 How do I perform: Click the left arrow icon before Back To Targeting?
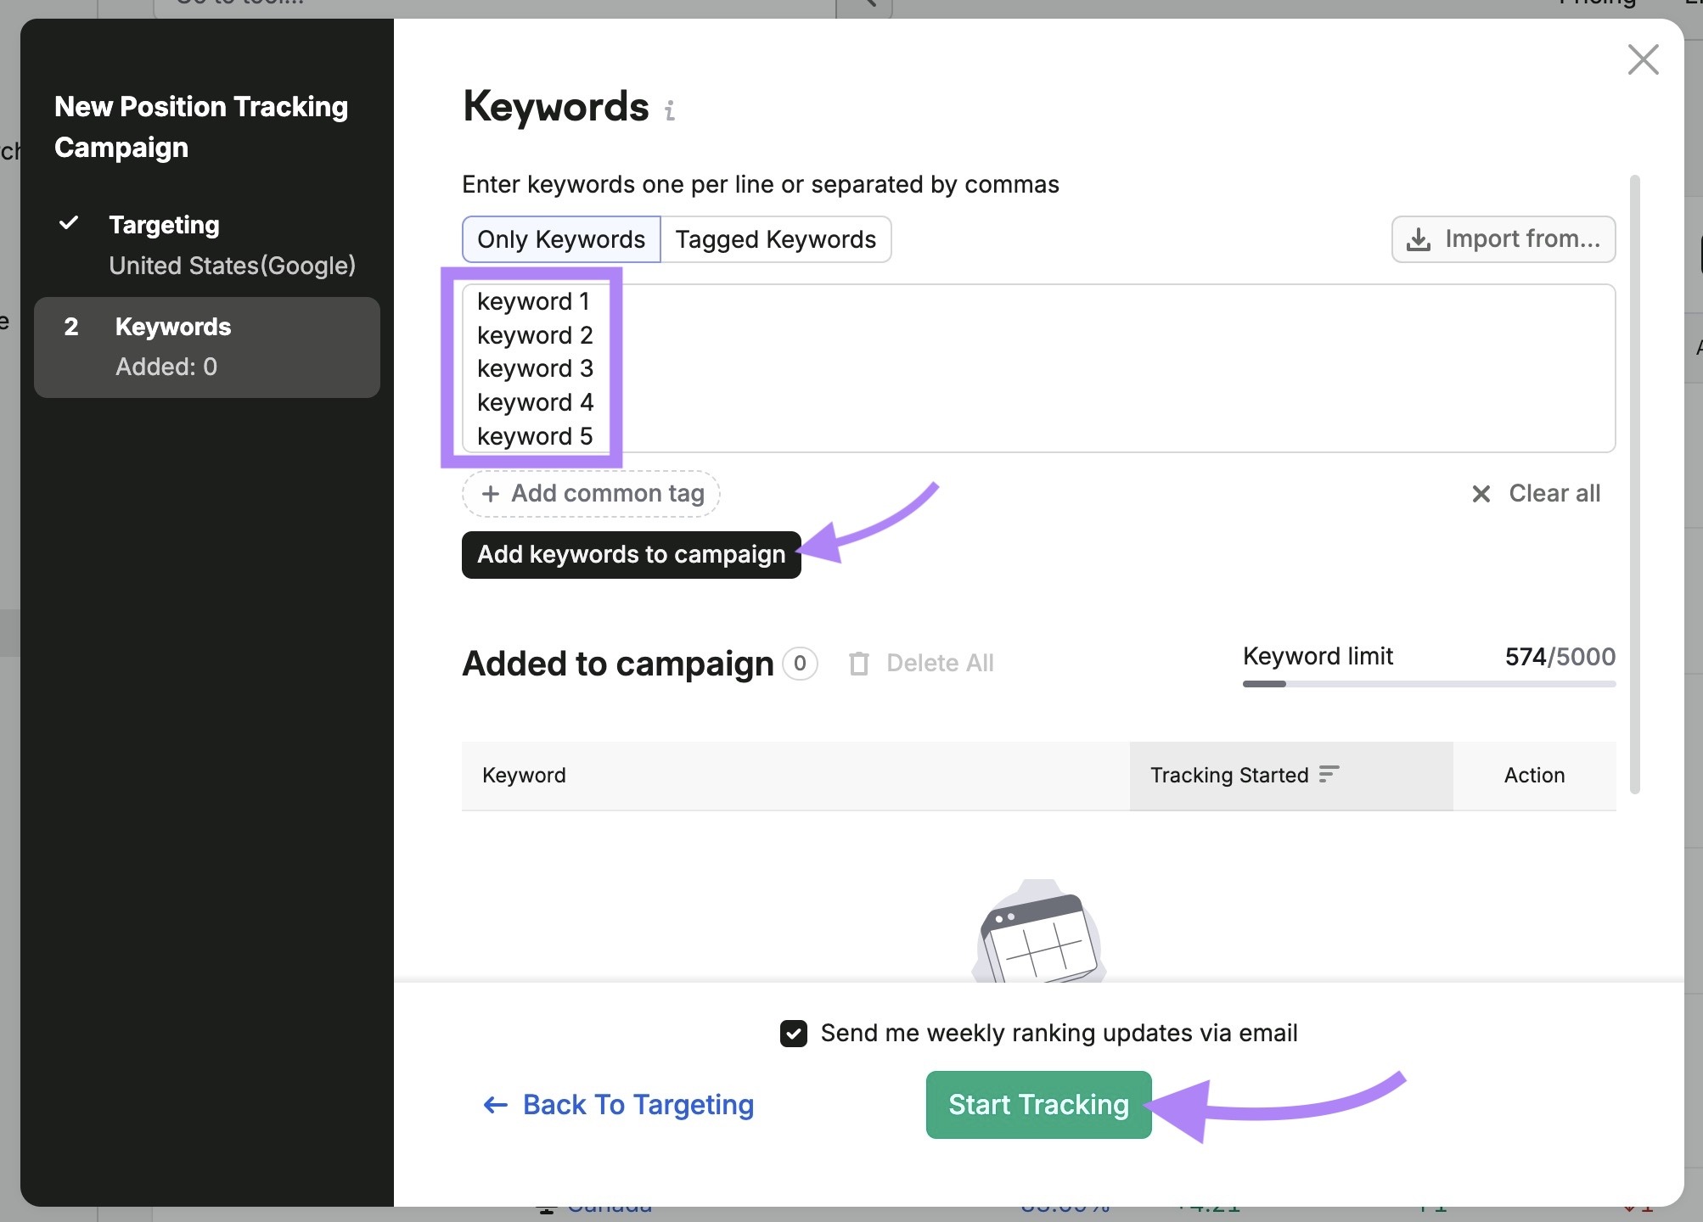(x=495, y=1105)
